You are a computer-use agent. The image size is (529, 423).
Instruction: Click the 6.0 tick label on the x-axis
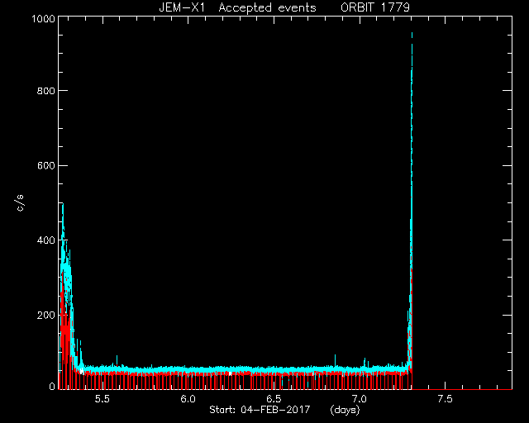[x=188, y=399]
